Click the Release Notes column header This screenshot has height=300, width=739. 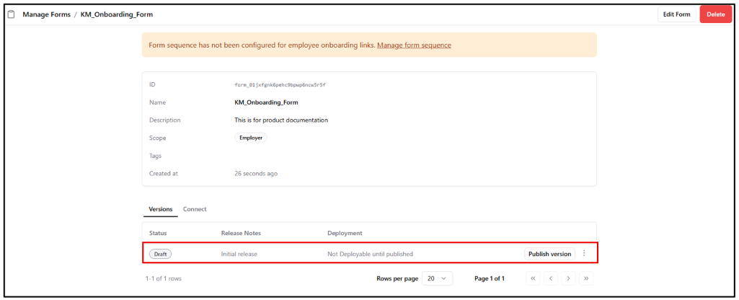pyautogui.click(x=241, y=233)
